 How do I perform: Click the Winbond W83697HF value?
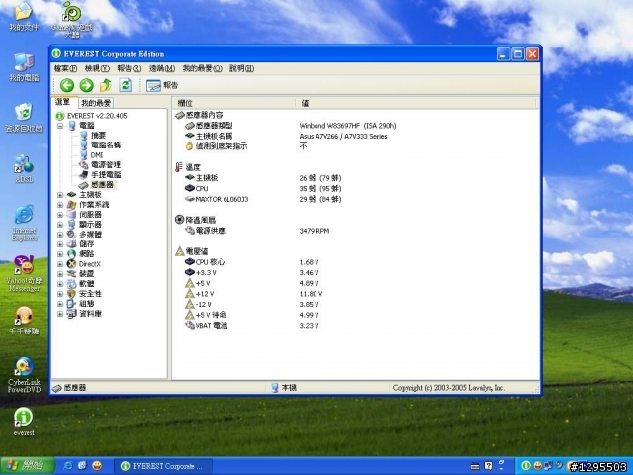347,126
